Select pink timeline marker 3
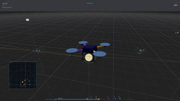Screen dimensions: 180x101 point(108,98)
